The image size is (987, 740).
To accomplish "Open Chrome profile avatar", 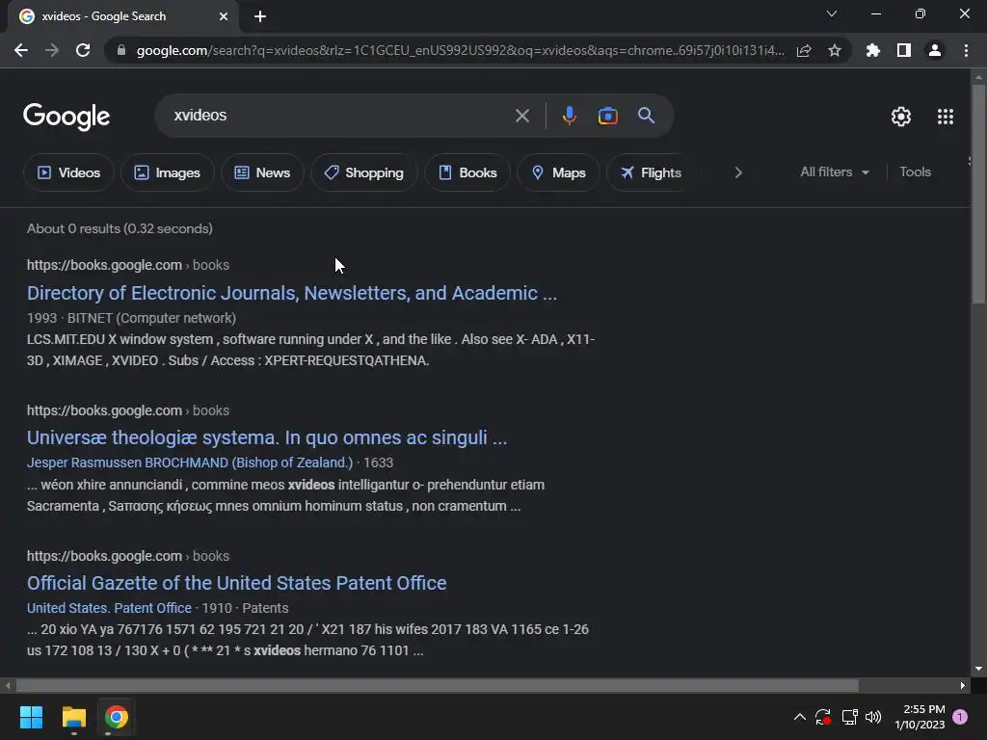I will [x=935, y=50].
